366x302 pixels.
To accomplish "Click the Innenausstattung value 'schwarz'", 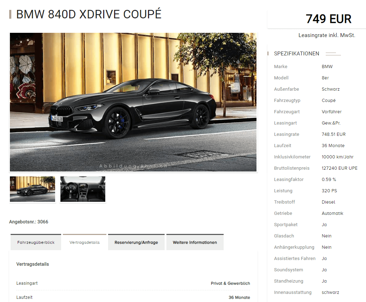I will (330, 292).
